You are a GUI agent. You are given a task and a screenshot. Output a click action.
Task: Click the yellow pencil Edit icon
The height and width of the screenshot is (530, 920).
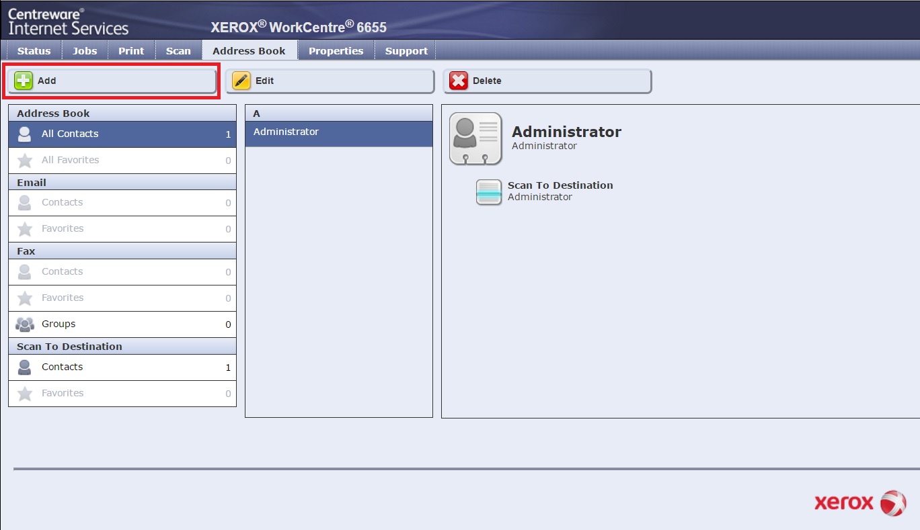241,81
